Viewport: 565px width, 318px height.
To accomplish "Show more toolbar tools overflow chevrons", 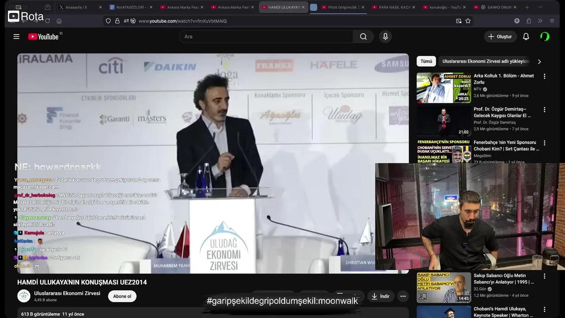I will (x=540, y=21).
